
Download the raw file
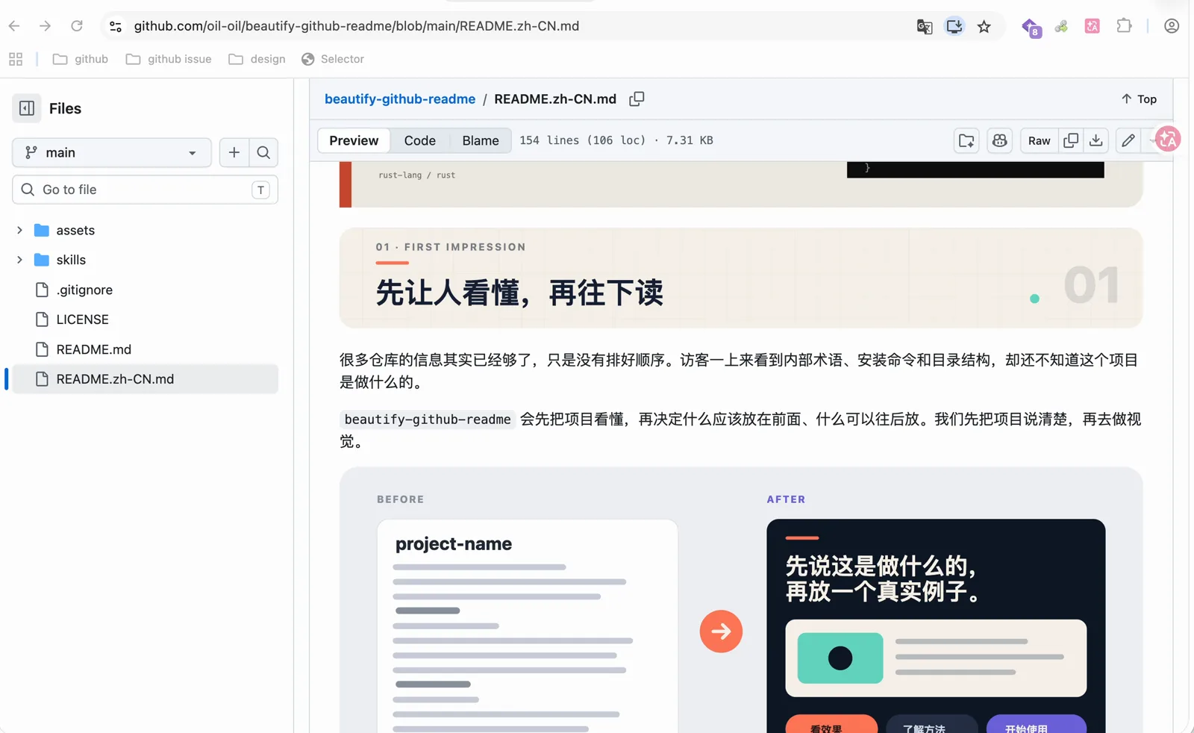pos(1096,140)
